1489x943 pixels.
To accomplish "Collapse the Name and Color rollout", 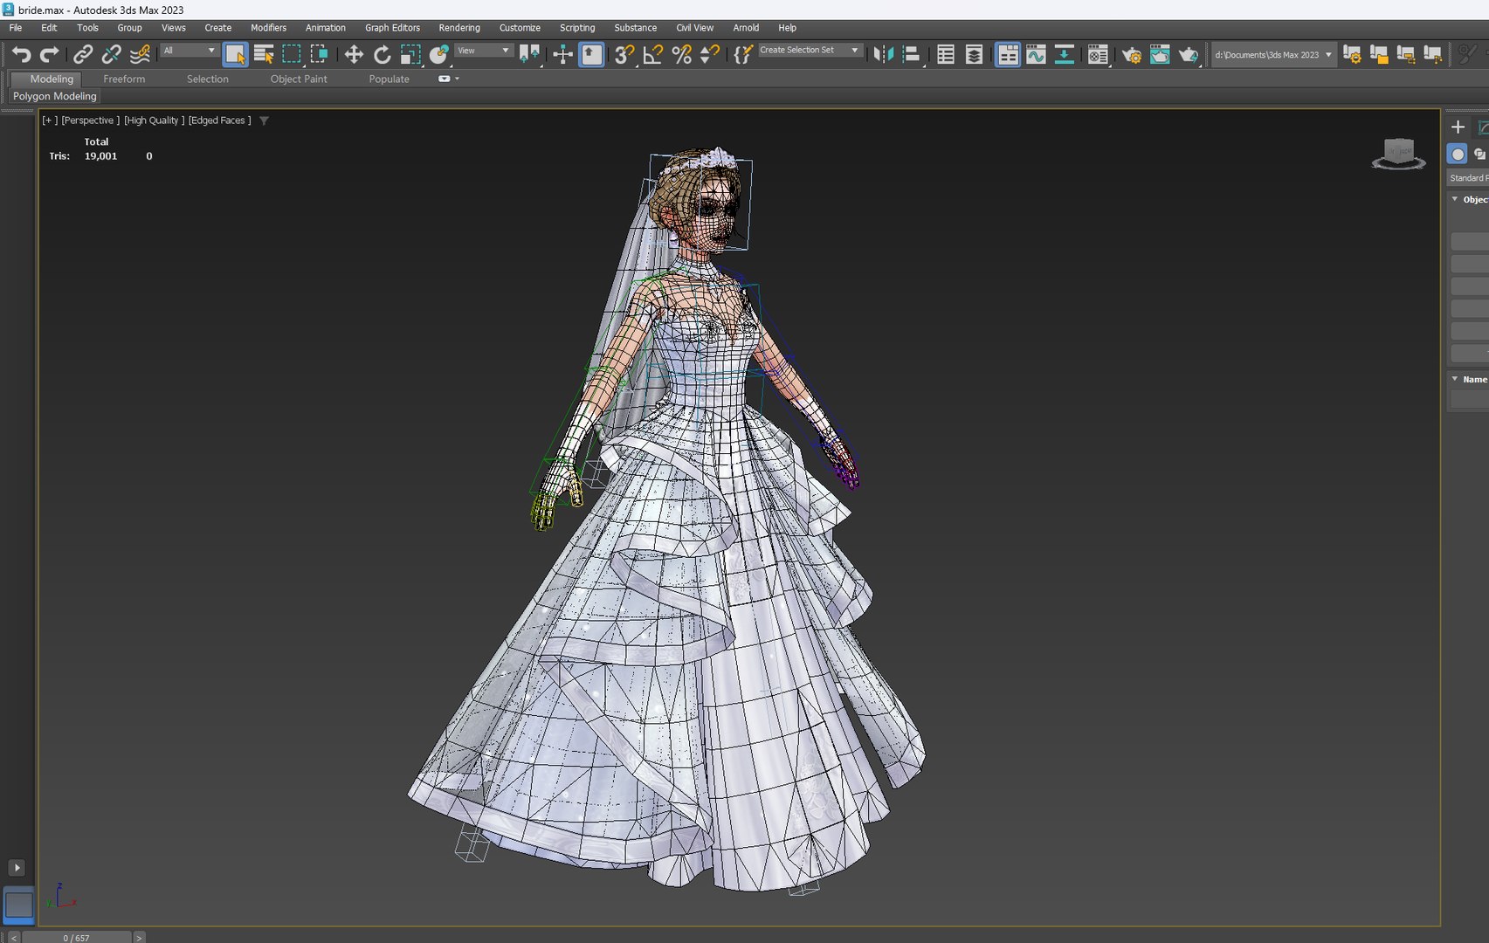I will point(1455,379).
